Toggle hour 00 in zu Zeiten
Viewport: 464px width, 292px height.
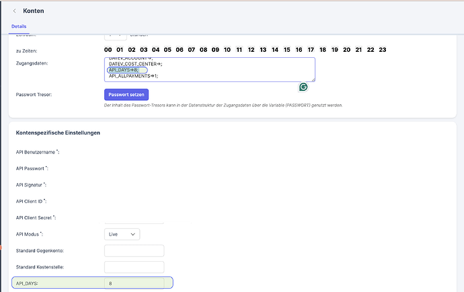108,50
